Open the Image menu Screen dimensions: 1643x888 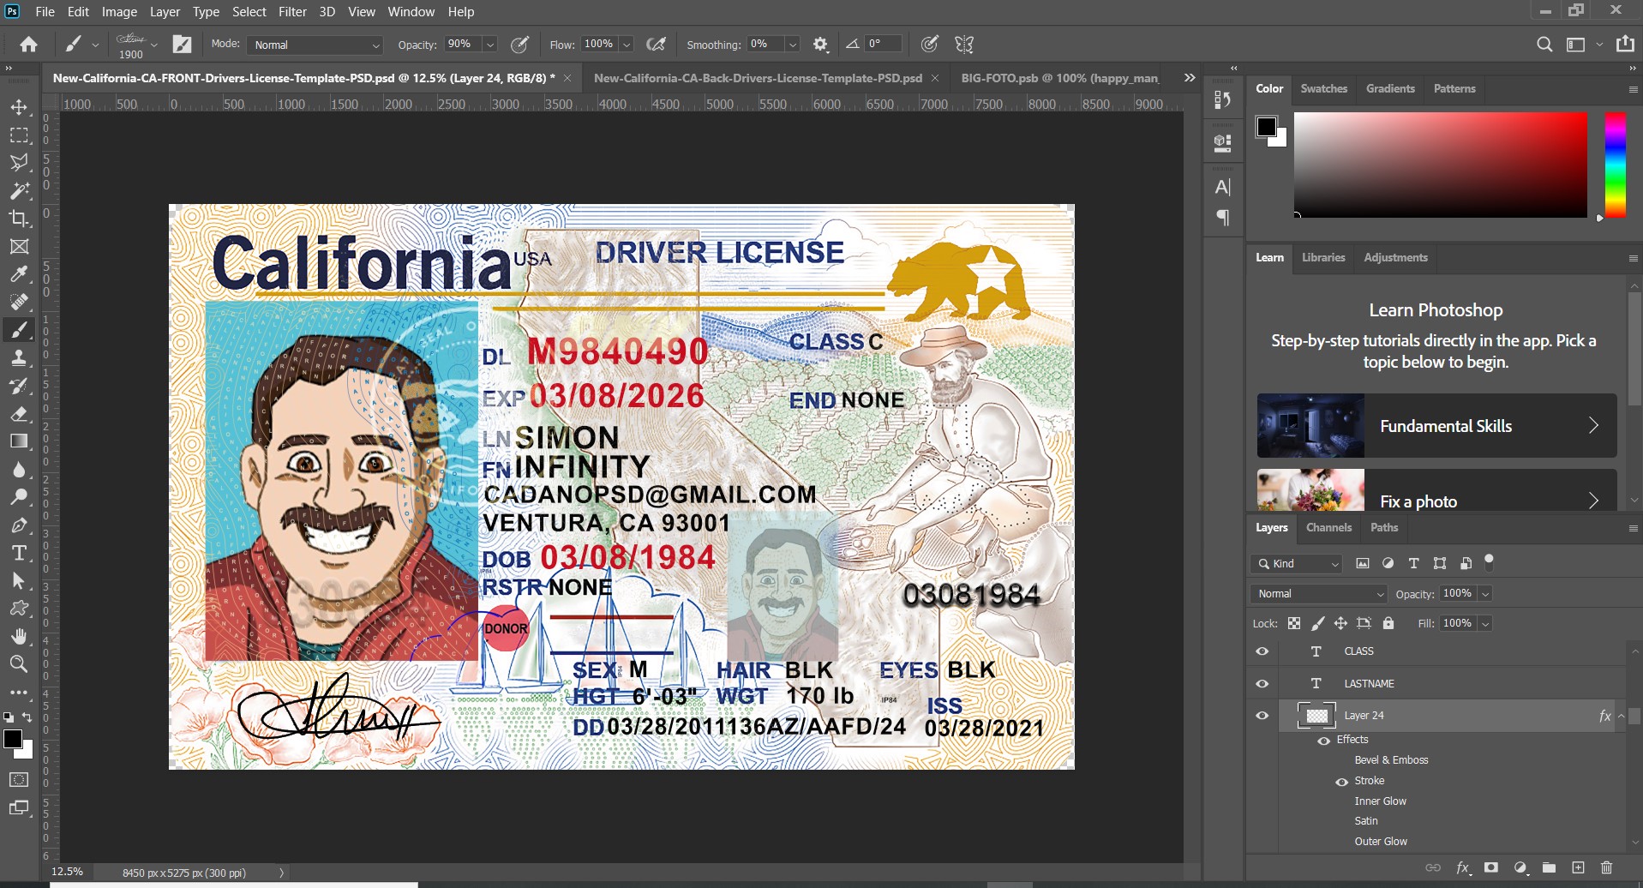click(x=119, y=12)
